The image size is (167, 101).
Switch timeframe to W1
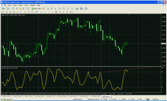pyautogui.click(x=29, y=12)
